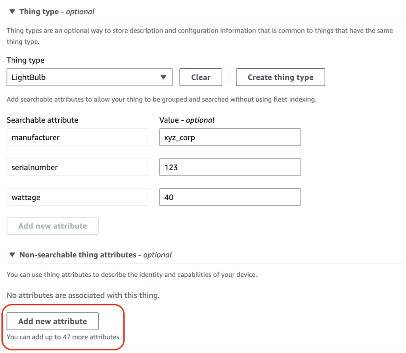Click the 'Value - optional' column label

tap(187, 120)
